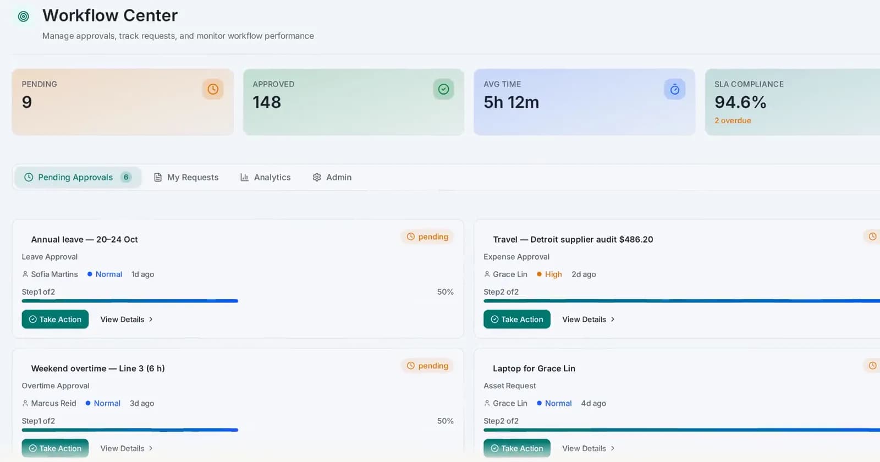Click the Workflow Center target logo icon
The width and height of the screenshot is (880, 462).
23,16
